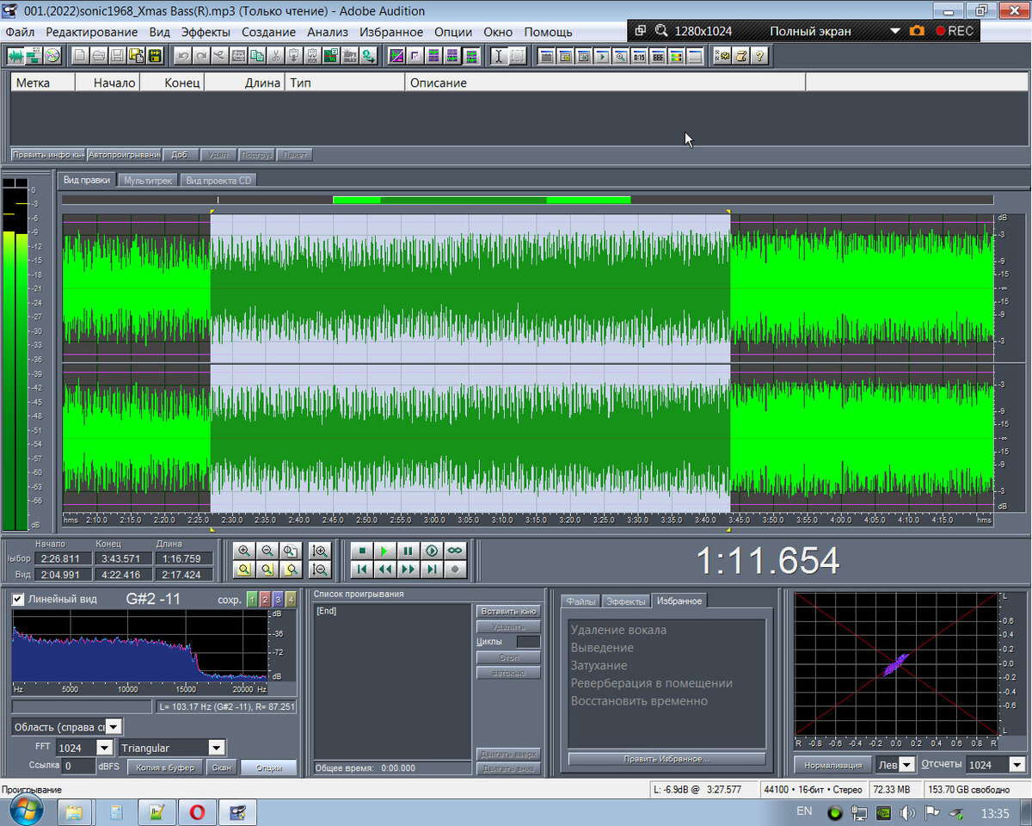Create a new file with the blank page icon
This screenshot has width=1032, height=826.
(x=79, y=56)
